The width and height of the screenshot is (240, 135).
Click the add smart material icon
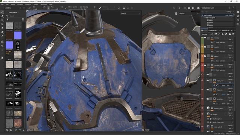[226, 34]
